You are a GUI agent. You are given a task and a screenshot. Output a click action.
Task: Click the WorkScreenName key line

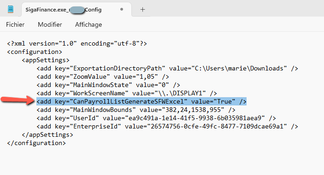pos(127,93)
